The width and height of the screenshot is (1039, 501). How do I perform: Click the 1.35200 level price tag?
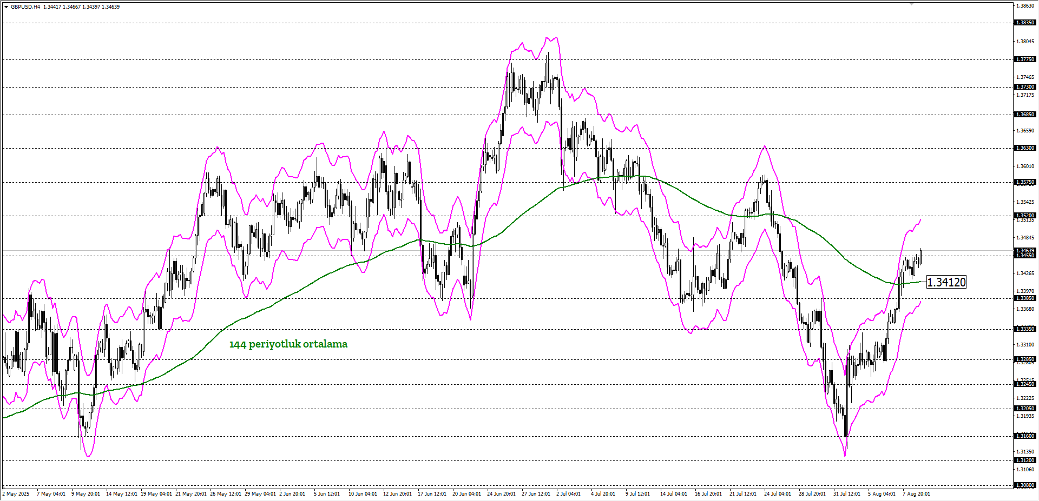point(1025,216)
